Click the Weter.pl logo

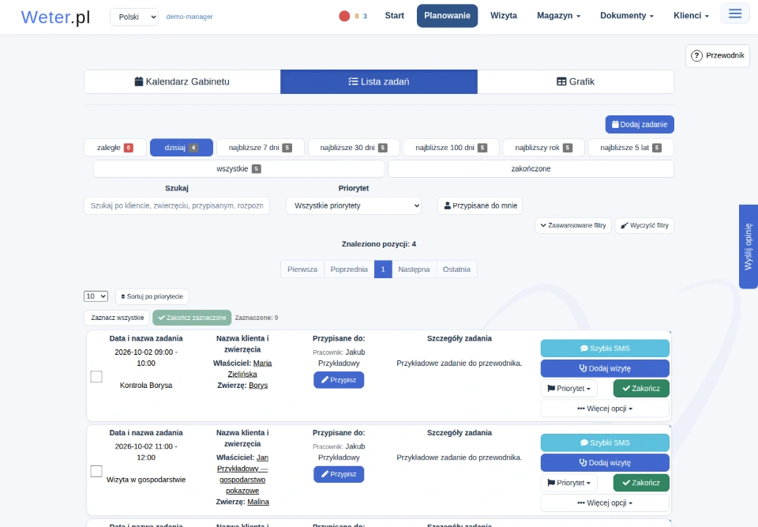pos(55,17)
